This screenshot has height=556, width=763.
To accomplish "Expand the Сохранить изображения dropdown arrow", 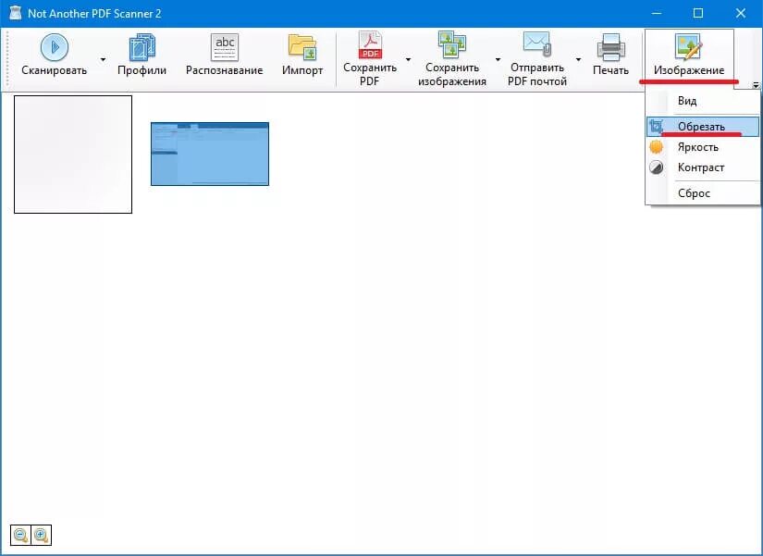I will [498, 59].
